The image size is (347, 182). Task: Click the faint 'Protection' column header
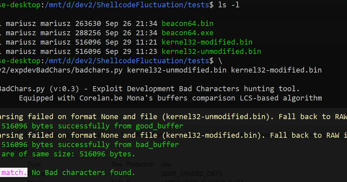pyautogui.click(x=141, y=164)
